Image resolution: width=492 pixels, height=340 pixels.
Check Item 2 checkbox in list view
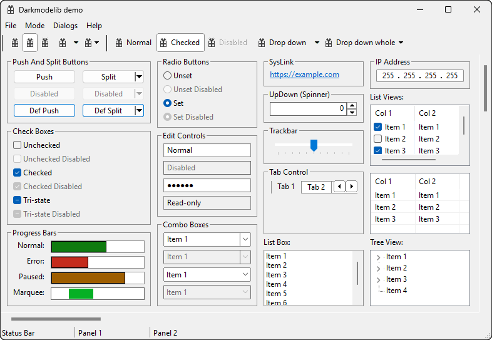378,139
